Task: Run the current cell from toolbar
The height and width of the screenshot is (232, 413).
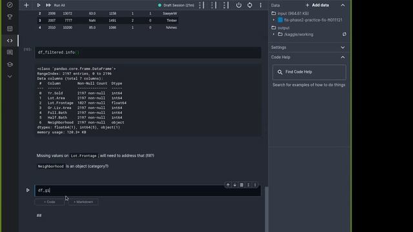Action: tap(39, 5)
